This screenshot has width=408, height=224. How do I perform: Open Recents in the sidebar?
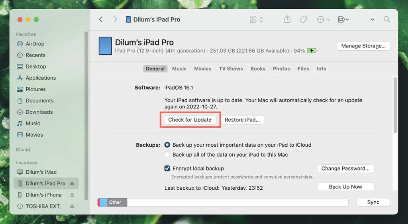pos(31,55)
